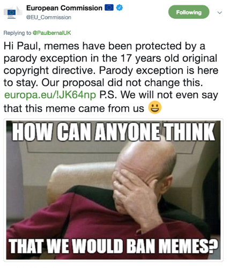Click the 'that this meme came from us' text

(74, 108)
